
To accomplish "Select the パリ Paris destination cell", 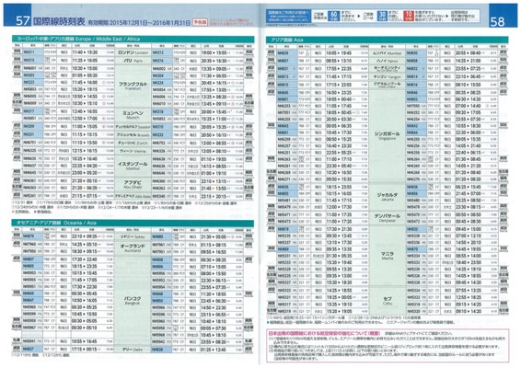I will tap(133, 61).
